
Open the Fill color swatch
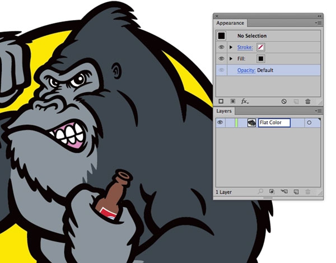[x=261, y=58]
